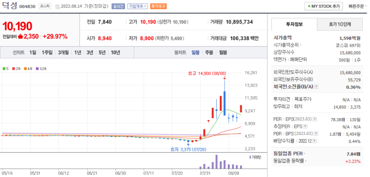
Task: Select the 1주일 line chart period
Action: [47, 52]
